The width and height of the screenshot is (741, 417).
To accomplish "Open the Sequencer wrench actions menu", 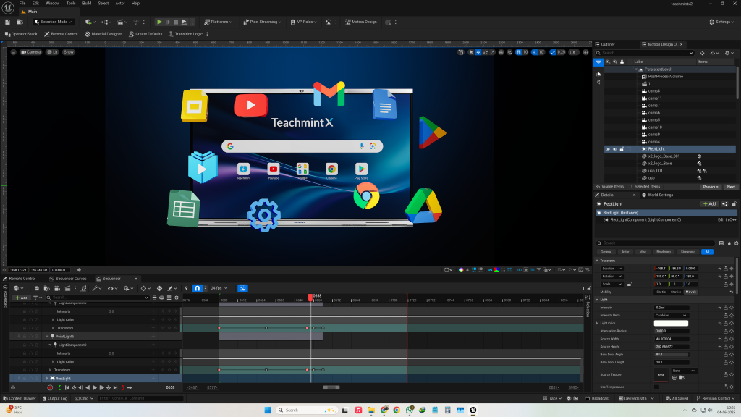I will (96, 288).
